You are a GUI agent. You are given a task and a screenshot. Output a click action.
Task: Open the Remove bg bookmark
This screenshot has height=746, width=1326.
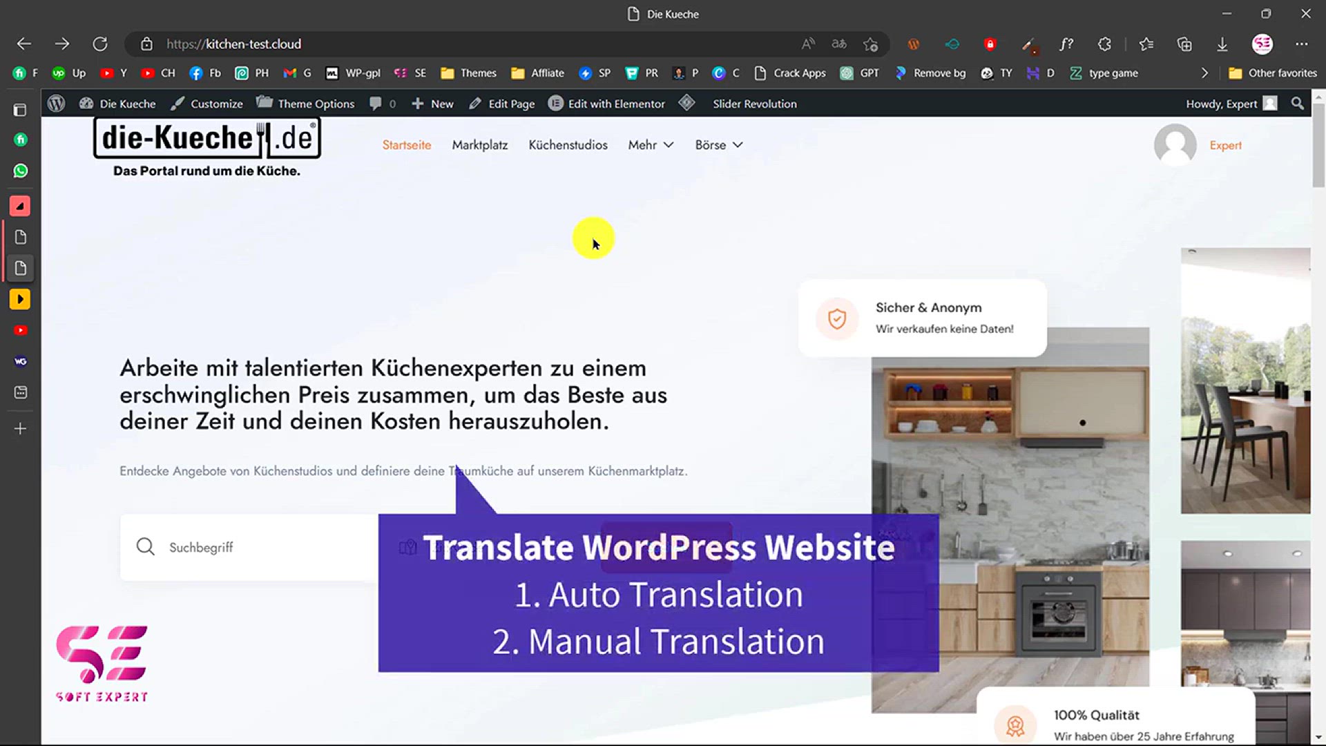tap(930, 73)
